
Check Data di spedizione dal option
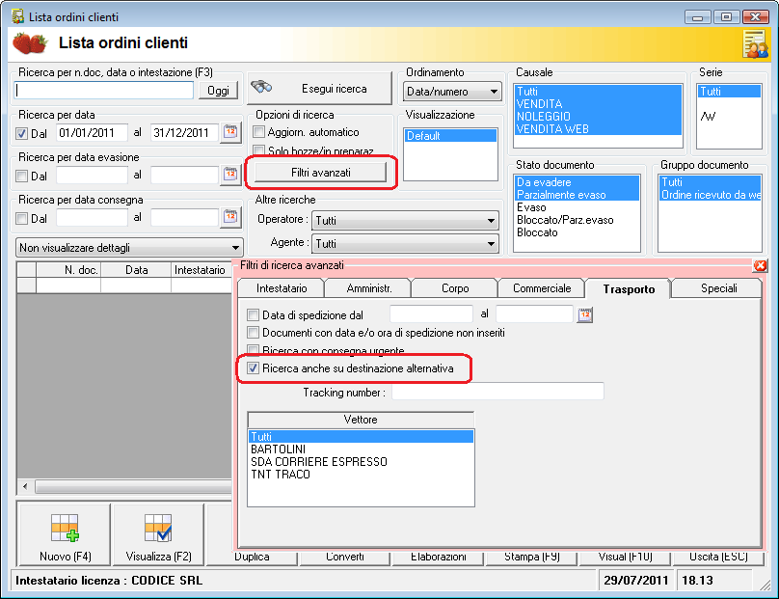click(x=253, y=314)
